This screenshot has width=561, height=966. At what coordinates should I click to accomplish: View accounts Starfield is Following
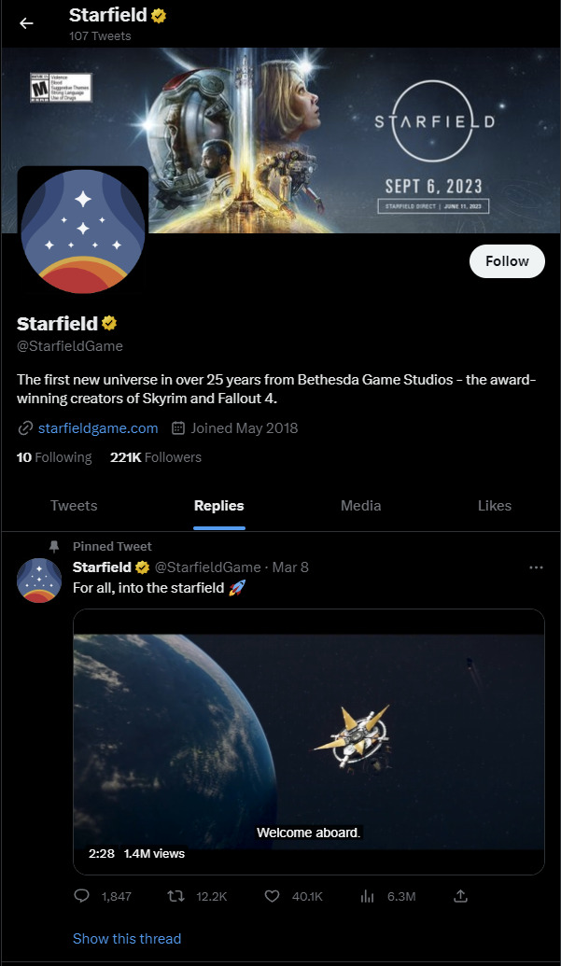coord(53,457)
